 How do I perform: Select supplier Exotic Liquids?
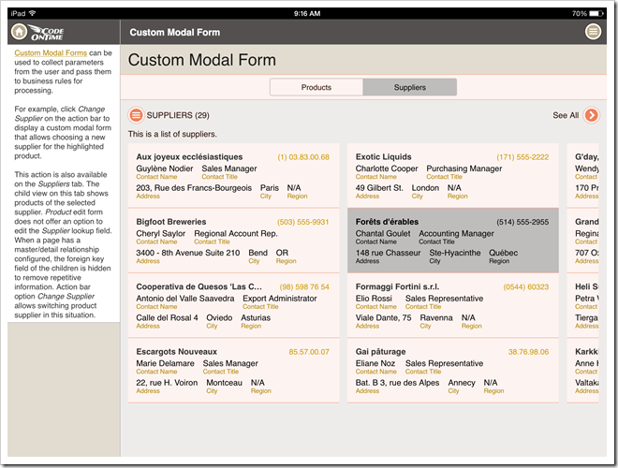[x=453, y=175]
